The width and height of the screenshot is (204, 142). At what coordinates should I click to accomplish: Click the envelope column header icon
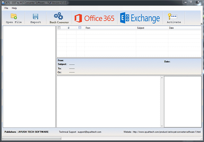coord(80,28)
